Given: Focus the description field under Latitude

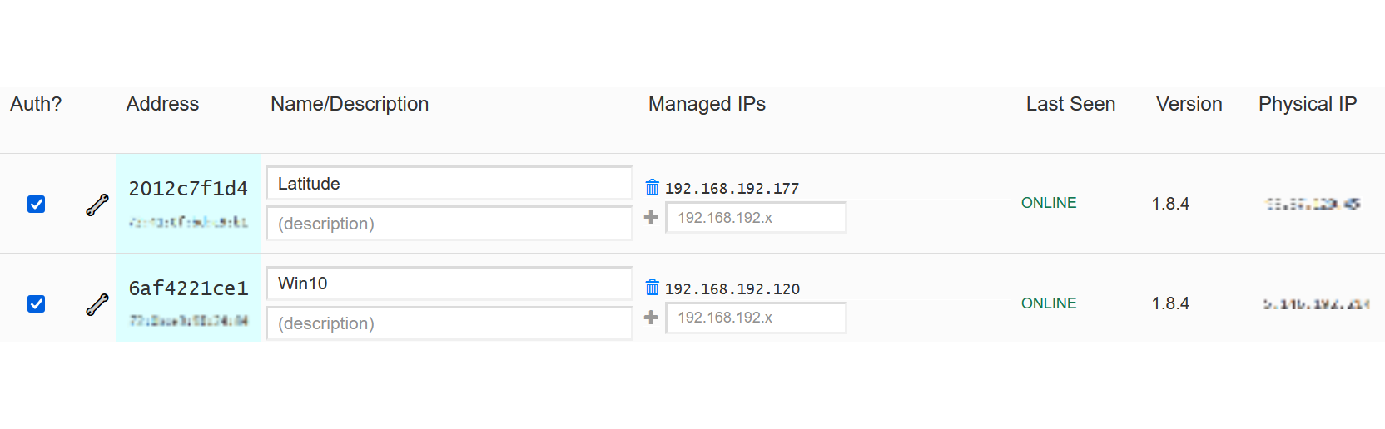Looking at the screenshot, I should [449, 224].
